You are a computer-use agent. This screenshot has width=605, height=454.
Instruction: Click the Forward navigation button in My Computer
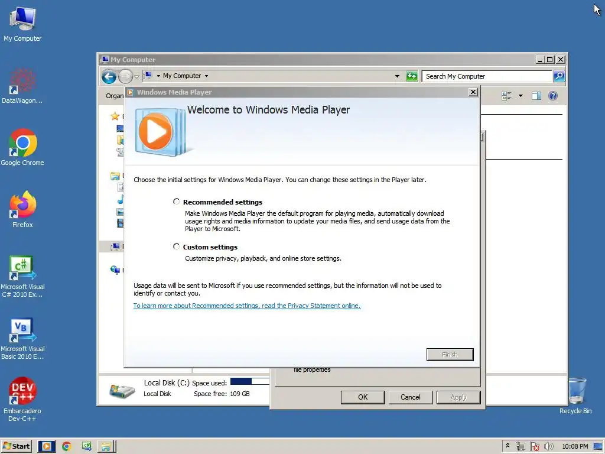tap(125, 76)
